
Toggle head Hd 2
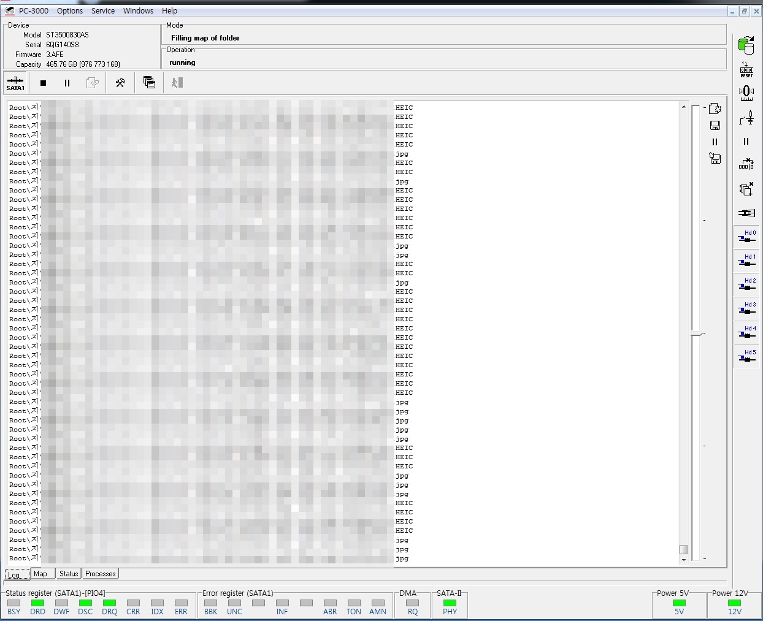[746, 284]
